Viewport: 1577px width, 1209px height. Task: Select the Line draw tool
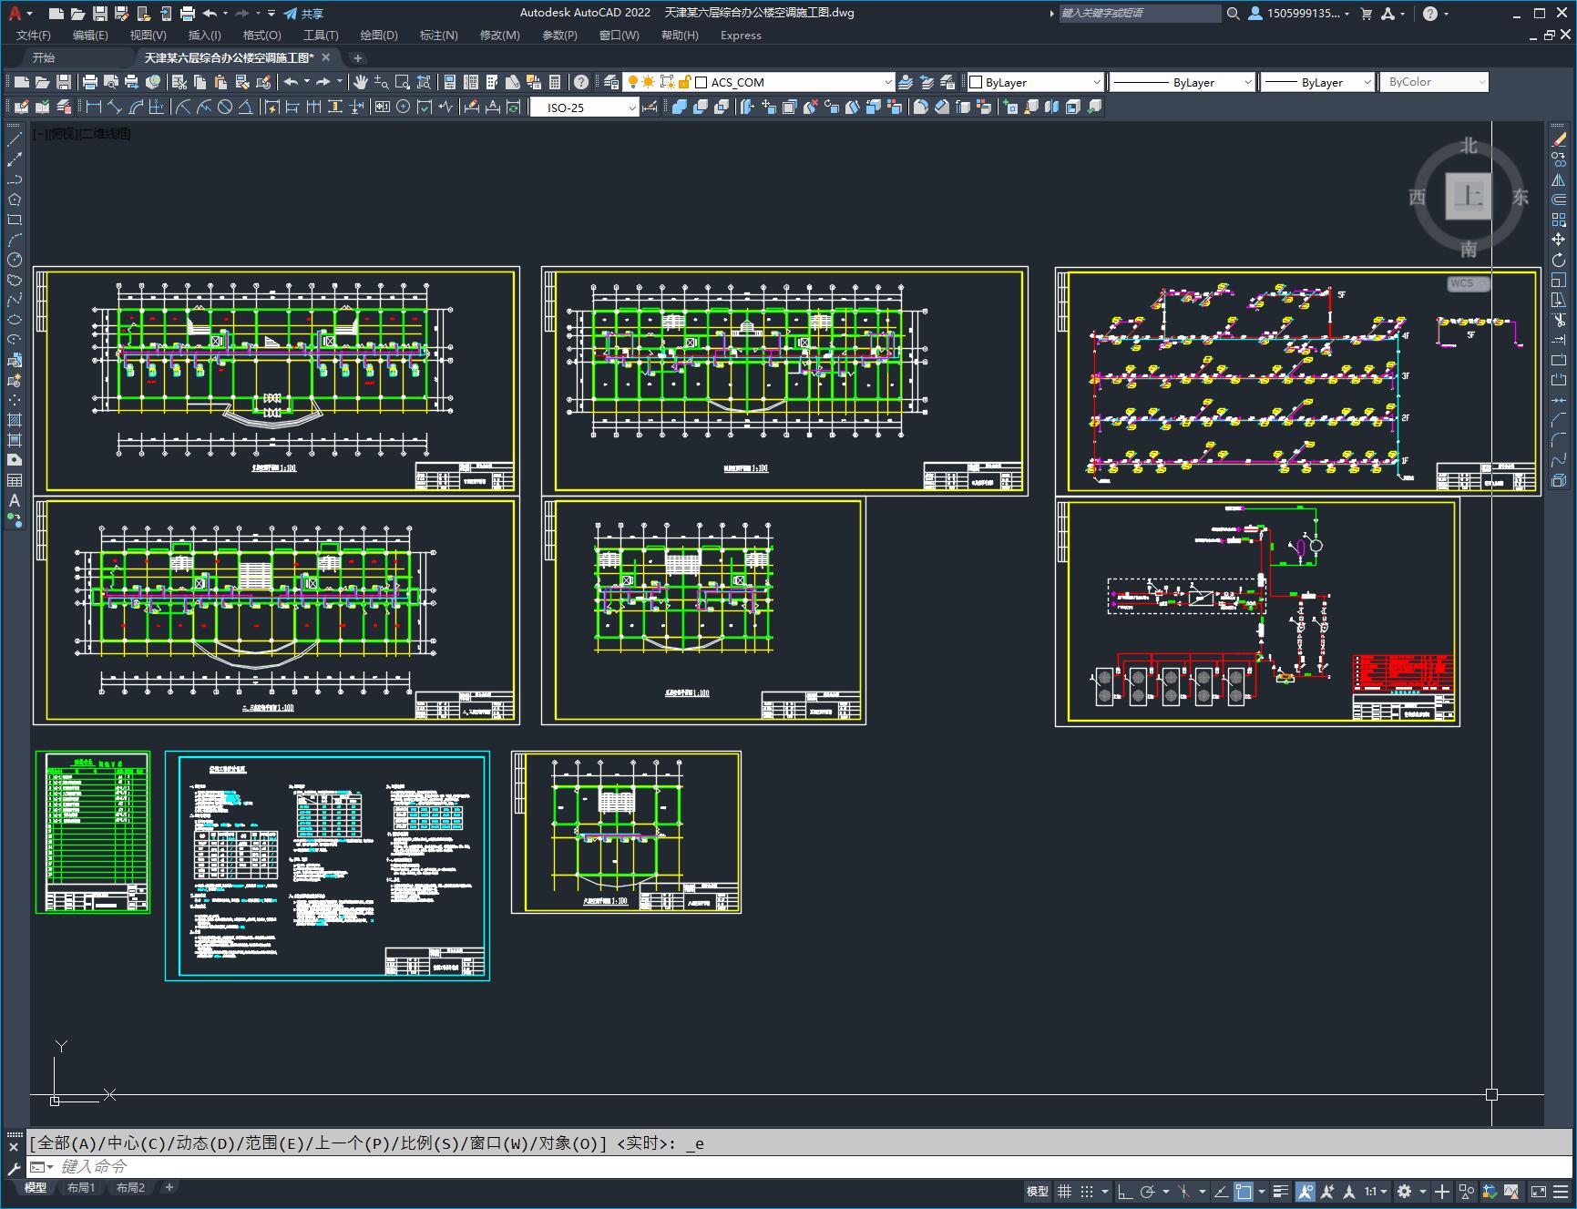point(15,140)
